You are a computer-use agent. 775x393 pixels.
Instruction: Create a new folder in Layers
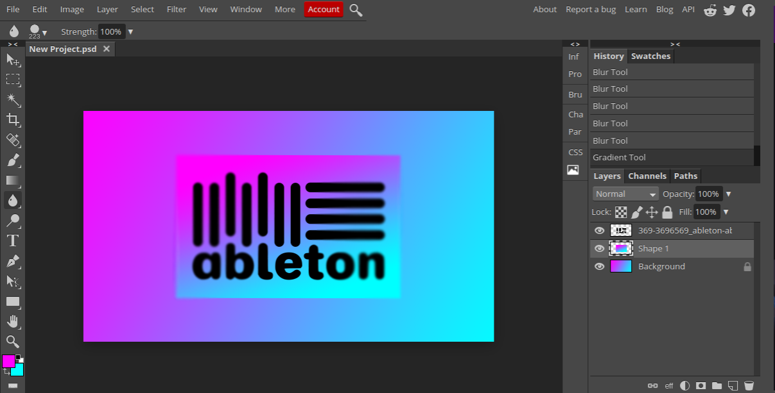click(717, 385)
